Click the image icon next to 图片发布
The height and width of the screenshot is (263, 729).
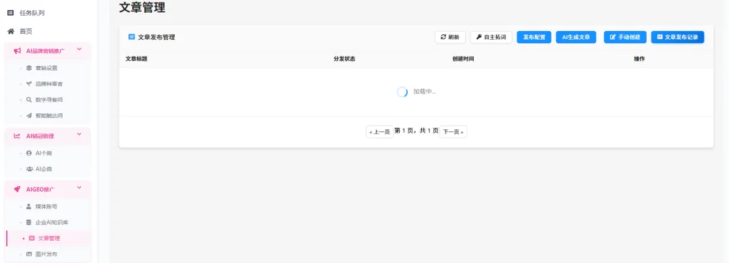29,254
